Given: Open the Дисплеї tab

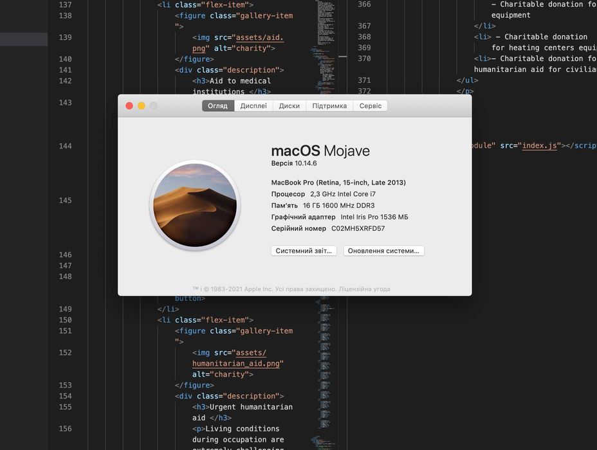Looking at the screenshot, I should point(253,105).
